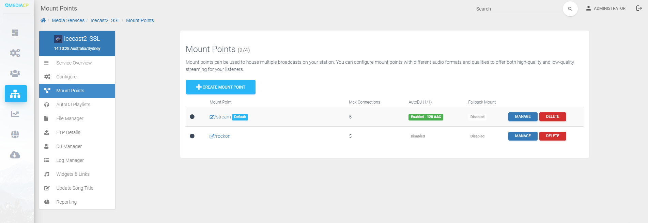Open the ADMINISTRATOR user menu
Image resolution: width=648 pixels, height=223 pixels.
pos(606,8)
